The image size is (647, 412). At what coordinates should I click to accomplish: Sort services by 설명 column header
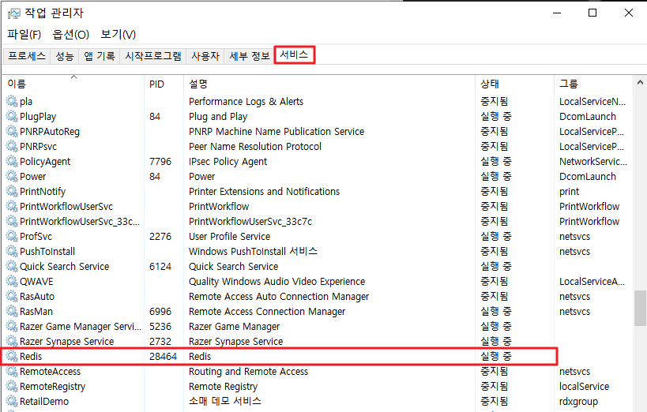(329, 84)
